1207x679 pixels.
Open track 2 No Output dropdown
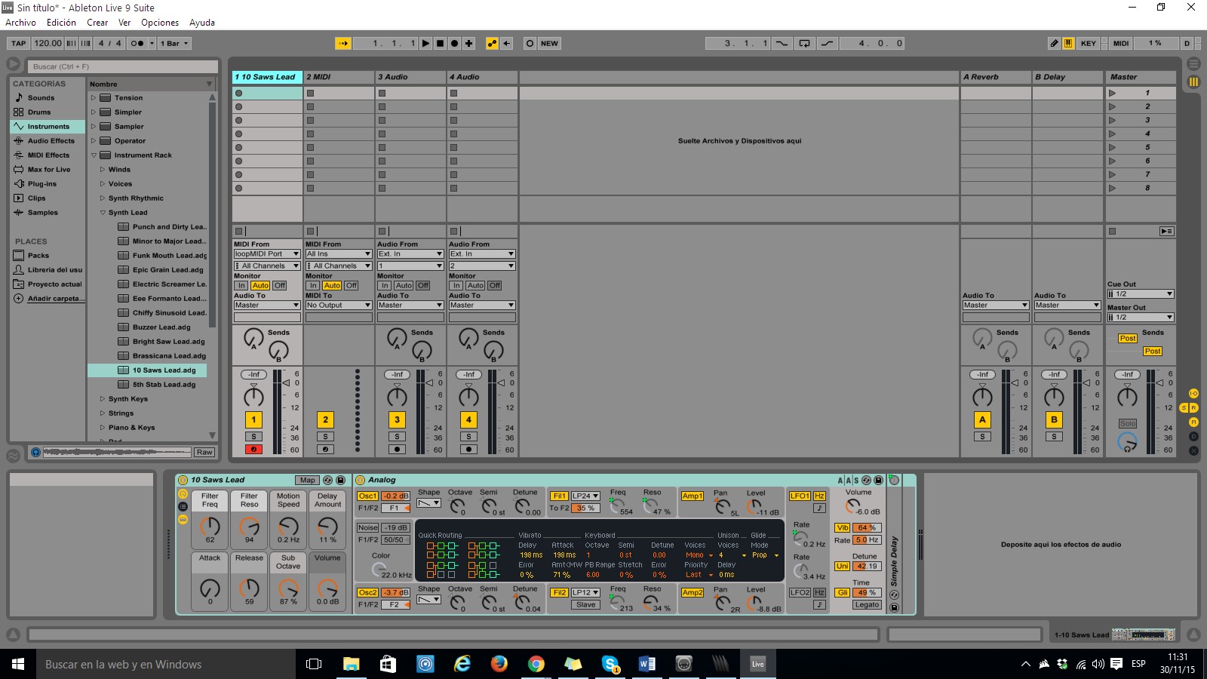[339, 306]
